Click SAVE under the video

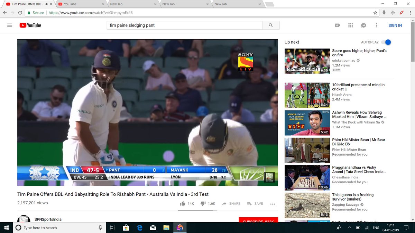[x=255, y=204]
